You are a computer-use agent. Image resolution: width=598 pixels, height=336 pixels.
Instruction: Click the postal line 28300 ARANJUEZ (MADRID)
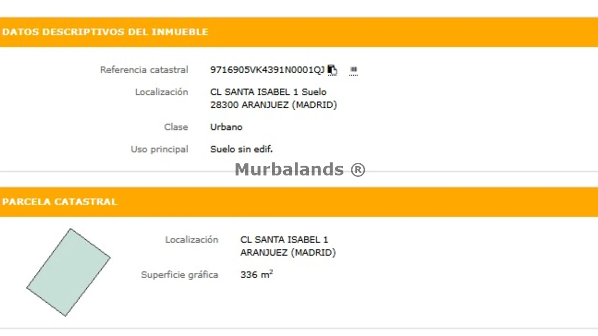point(273,105)
